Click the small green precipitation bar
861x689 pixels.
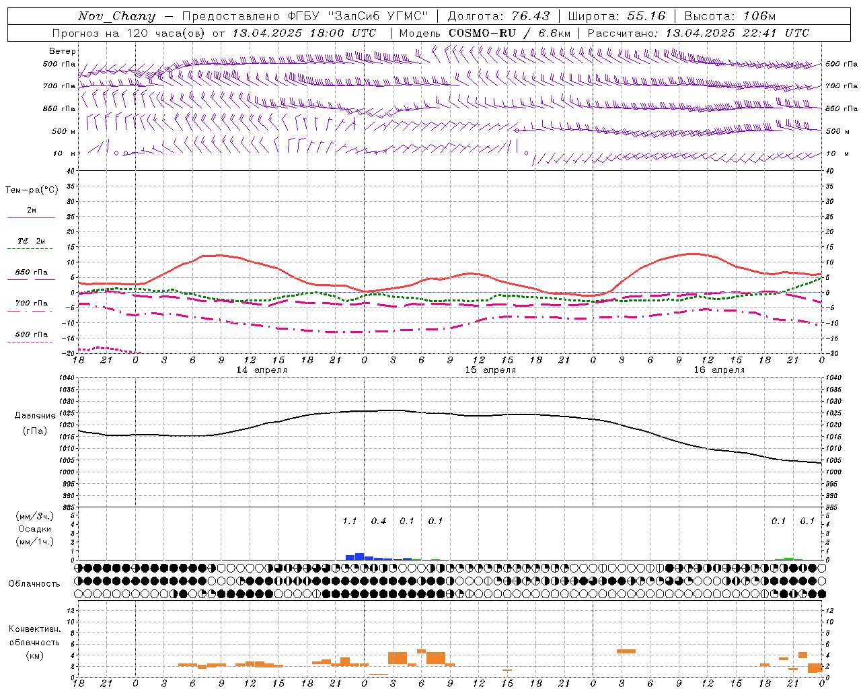coord(788,558)
